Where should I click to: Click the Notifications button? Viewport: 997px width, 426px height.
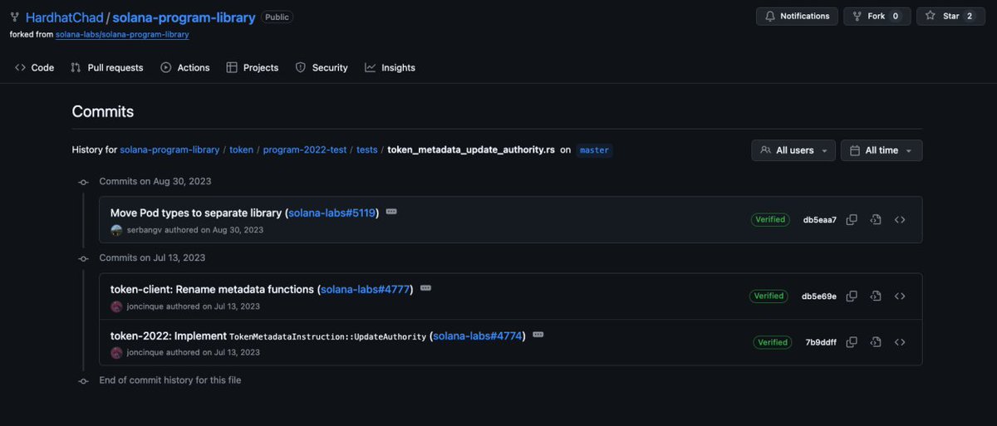pos(797,16)
